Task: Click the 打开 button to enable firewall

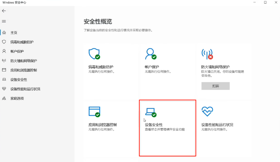Action: pos(215,86)
